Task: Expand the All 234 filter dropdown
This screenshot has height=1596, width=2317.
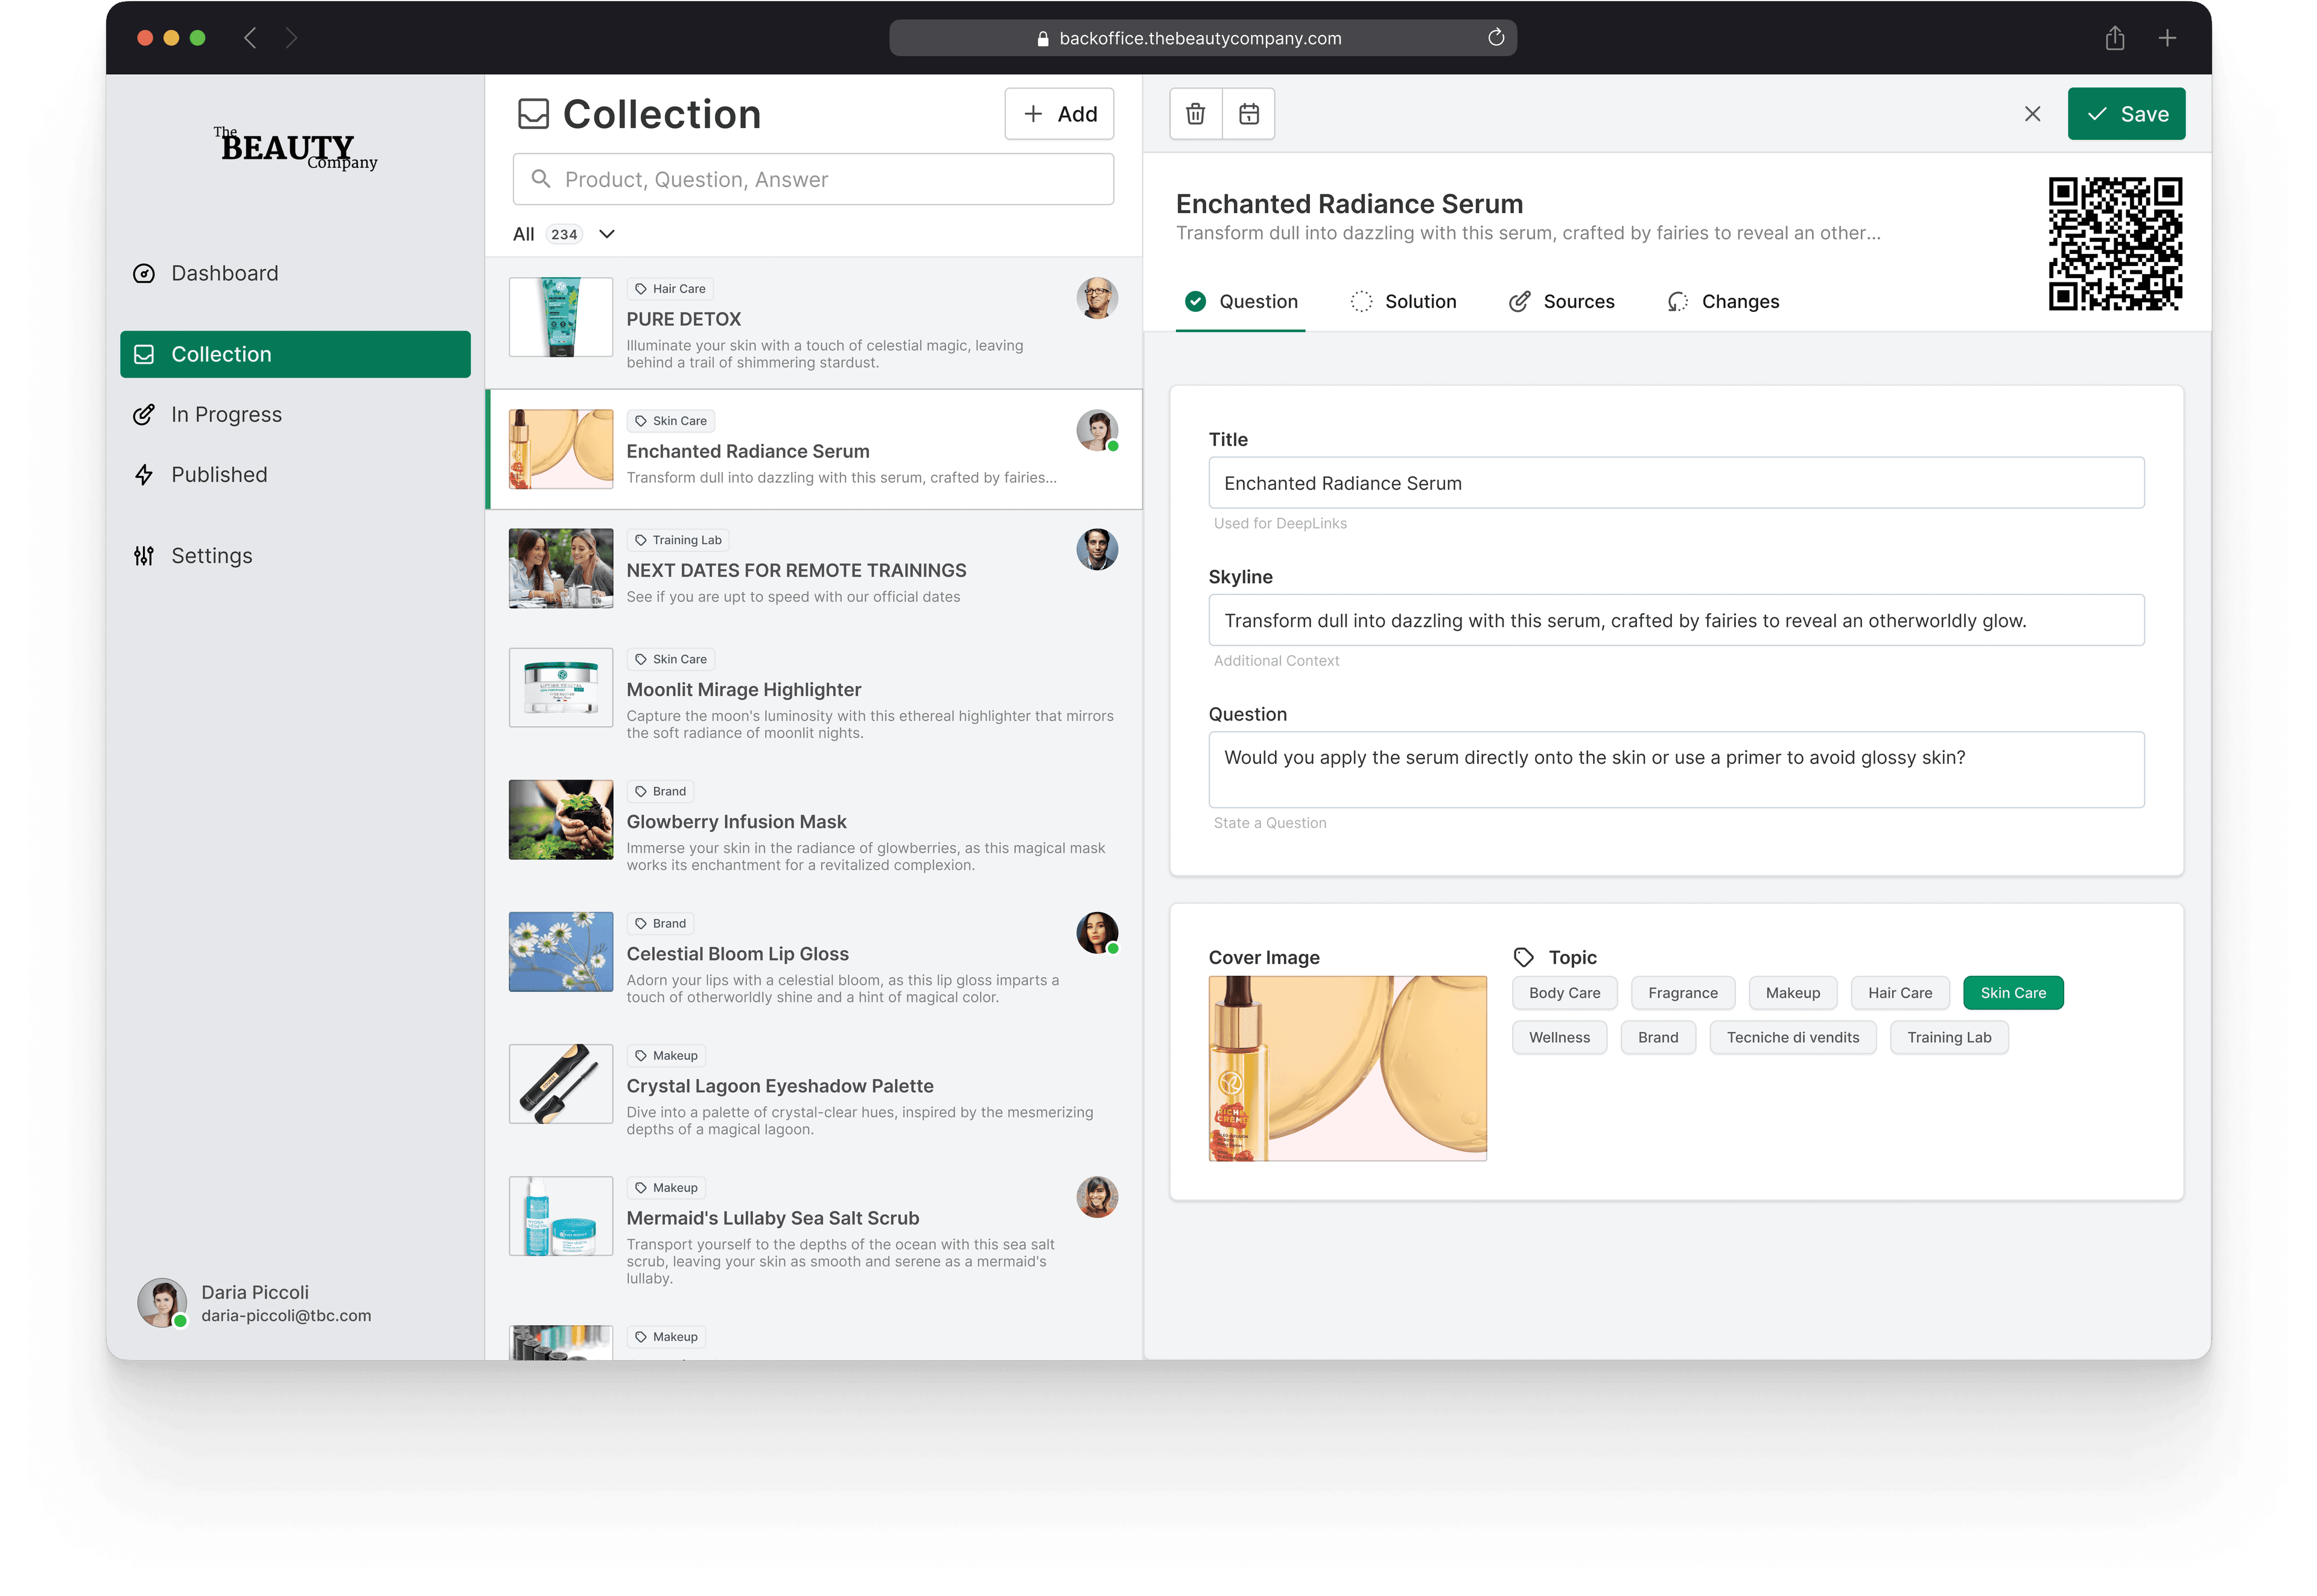Action: tap(605, 233)
